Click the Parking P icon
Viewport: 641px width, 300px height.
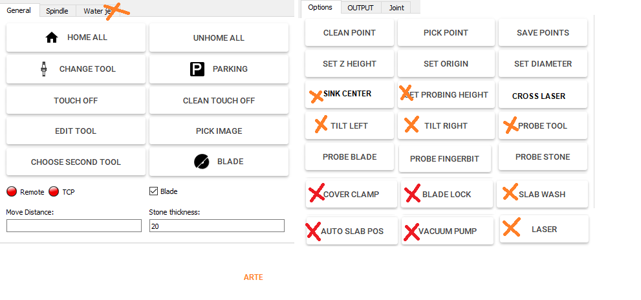(197, 69)
